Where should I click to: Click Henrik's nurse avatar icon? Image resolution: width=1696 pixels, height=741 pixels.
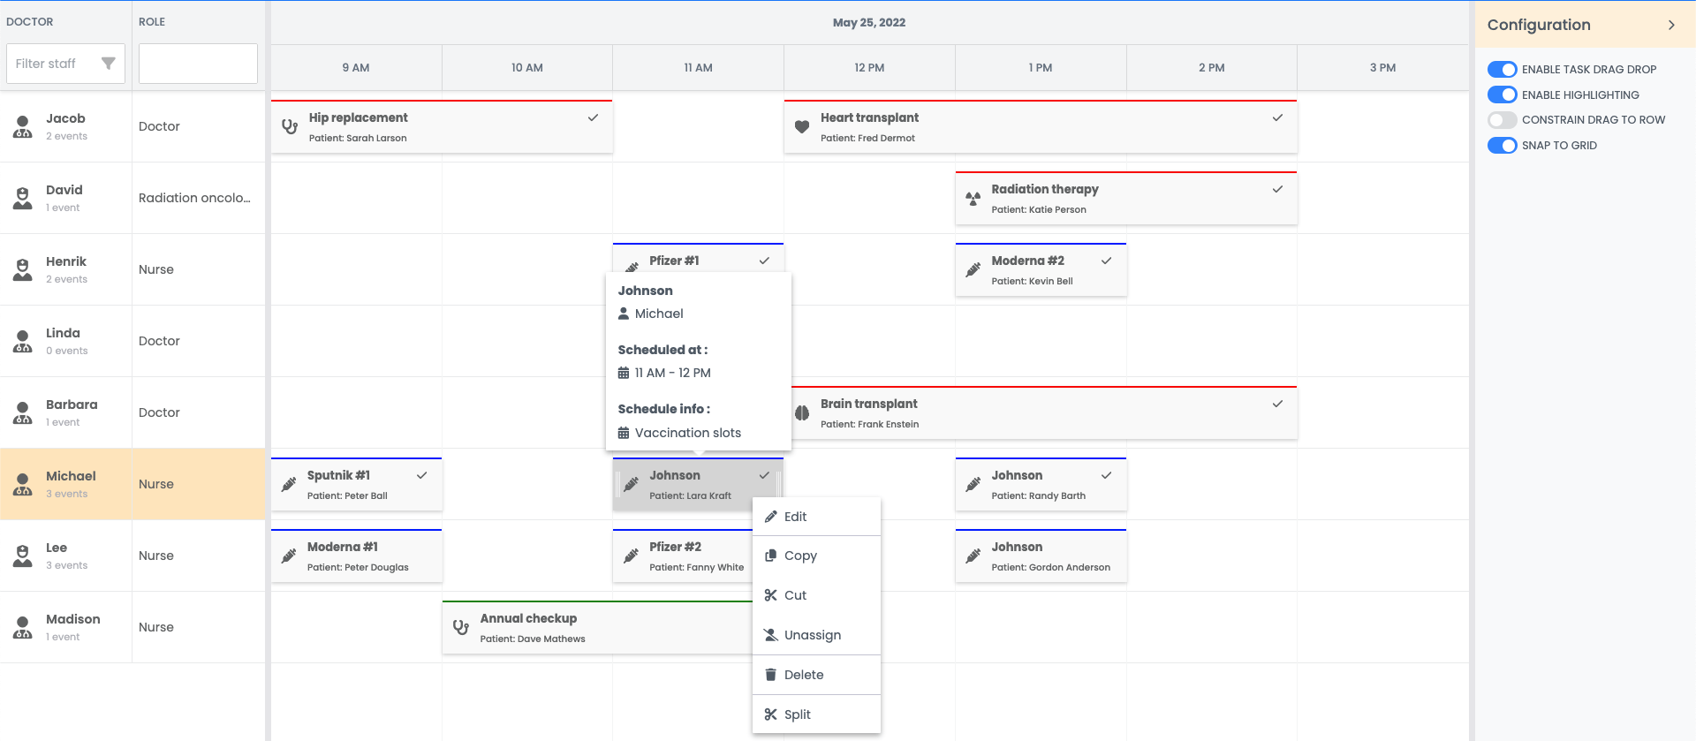tap(23, 269)
